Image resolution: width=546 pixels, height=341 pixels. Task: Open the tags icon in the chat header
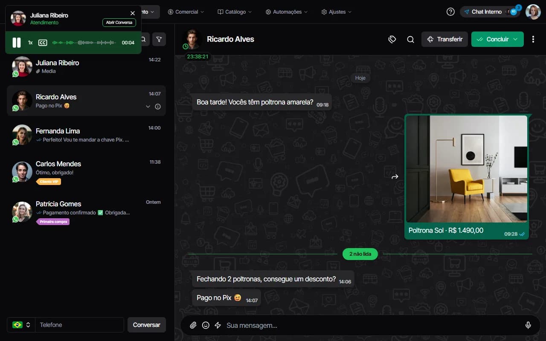[x=392, y=39]
